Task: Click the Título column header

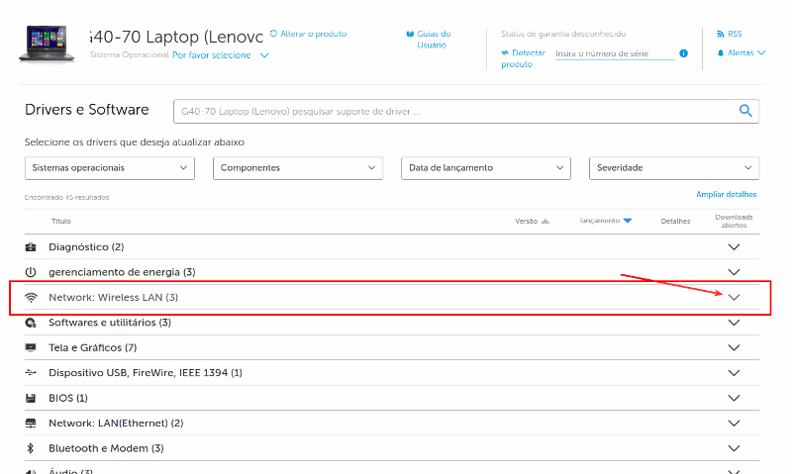Action: coord(61,221)
